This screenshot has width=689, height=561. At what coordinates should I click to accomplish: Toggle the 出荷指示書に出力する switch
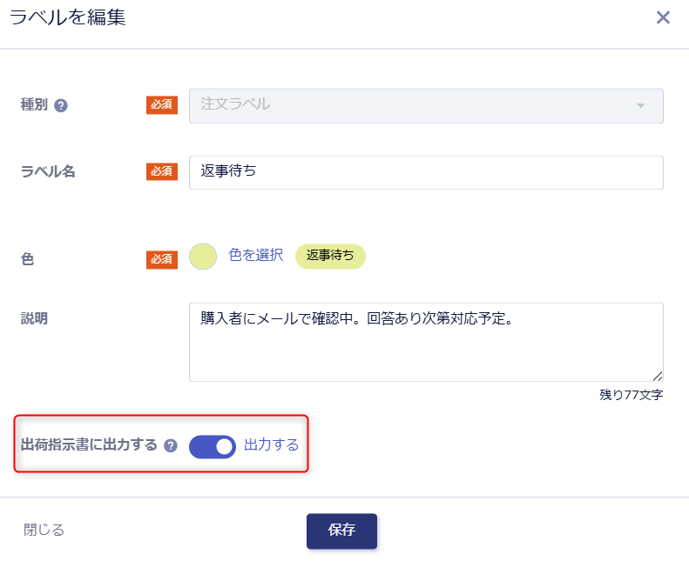coord(213,446)
